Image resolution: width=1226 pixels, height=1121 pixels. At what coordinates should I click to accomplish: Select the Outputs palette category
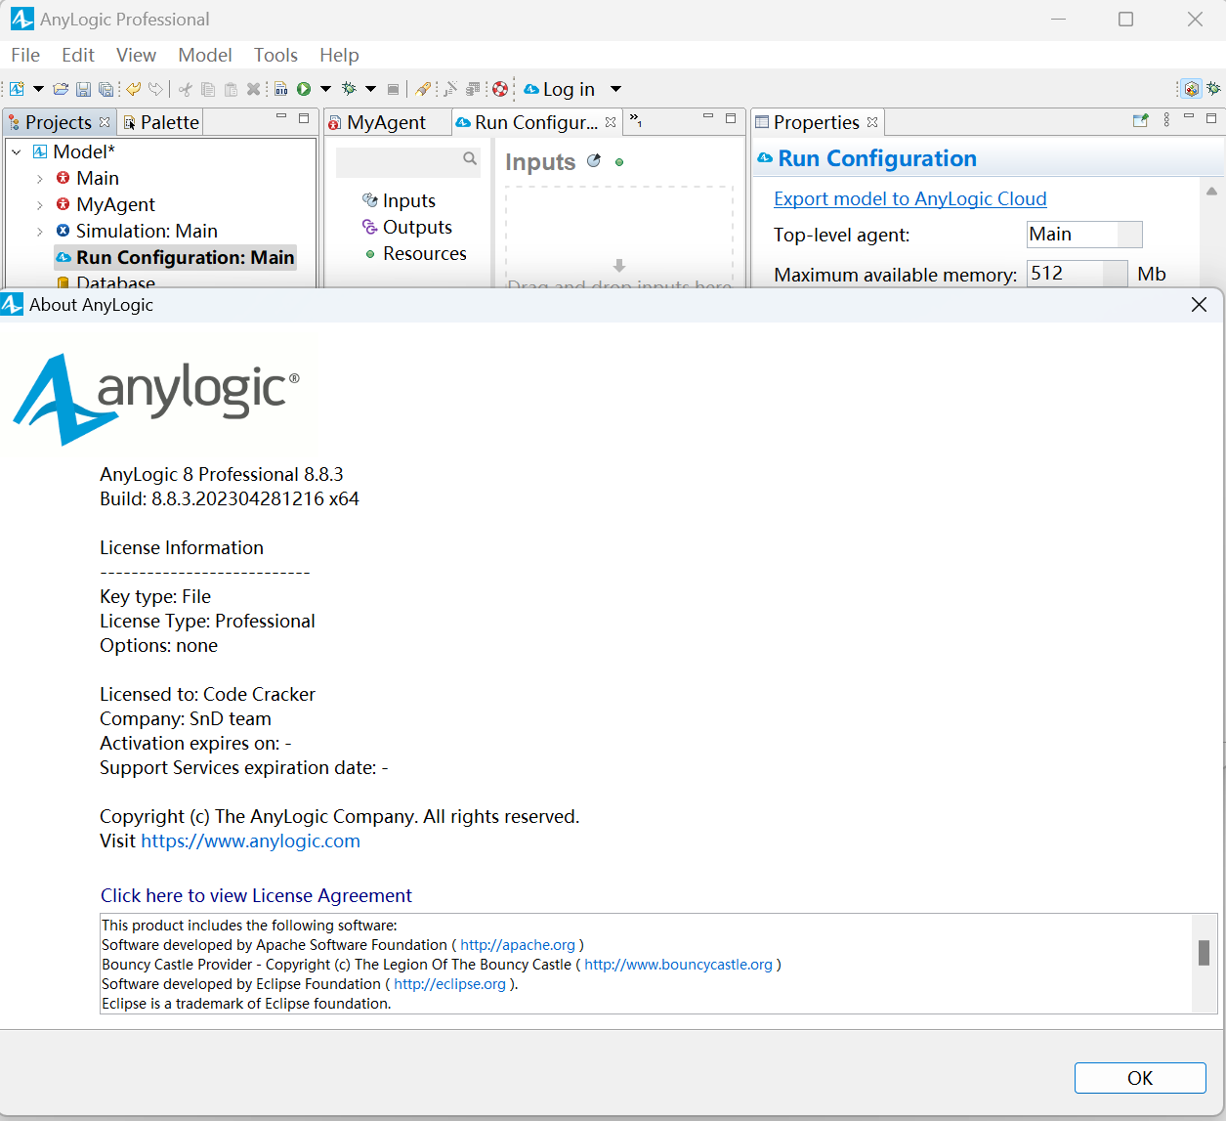[416, 227]
